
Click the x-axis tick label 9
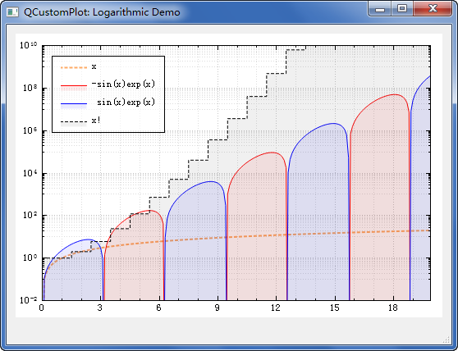(217, 308)
